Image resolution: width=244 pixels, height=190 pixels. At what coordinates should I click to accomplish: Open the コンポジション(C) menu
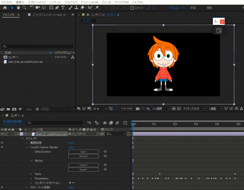coord(37,2)
